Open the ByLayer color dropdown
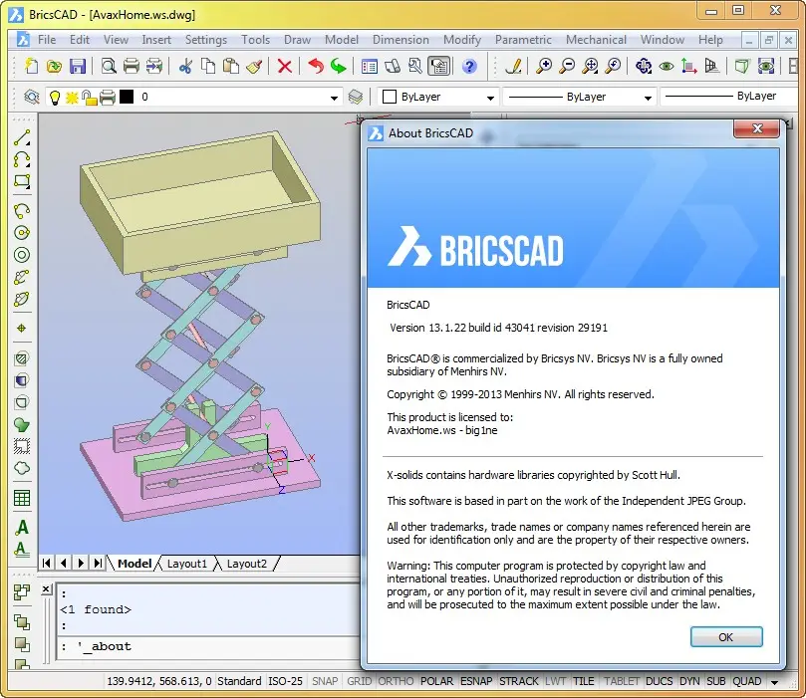Screen dimensions: 806x698 (x=490, y=98)
